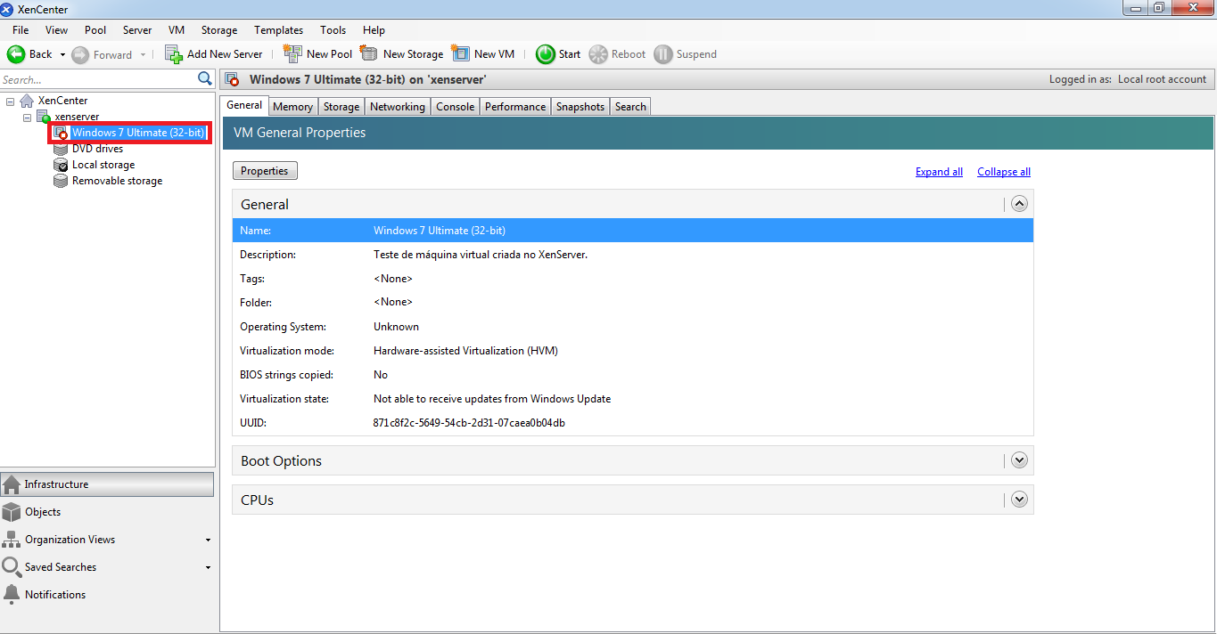This screenshot has width=1217, height=634.
Task: Click the Removable storage icon
Action: [x=61, y=181]
